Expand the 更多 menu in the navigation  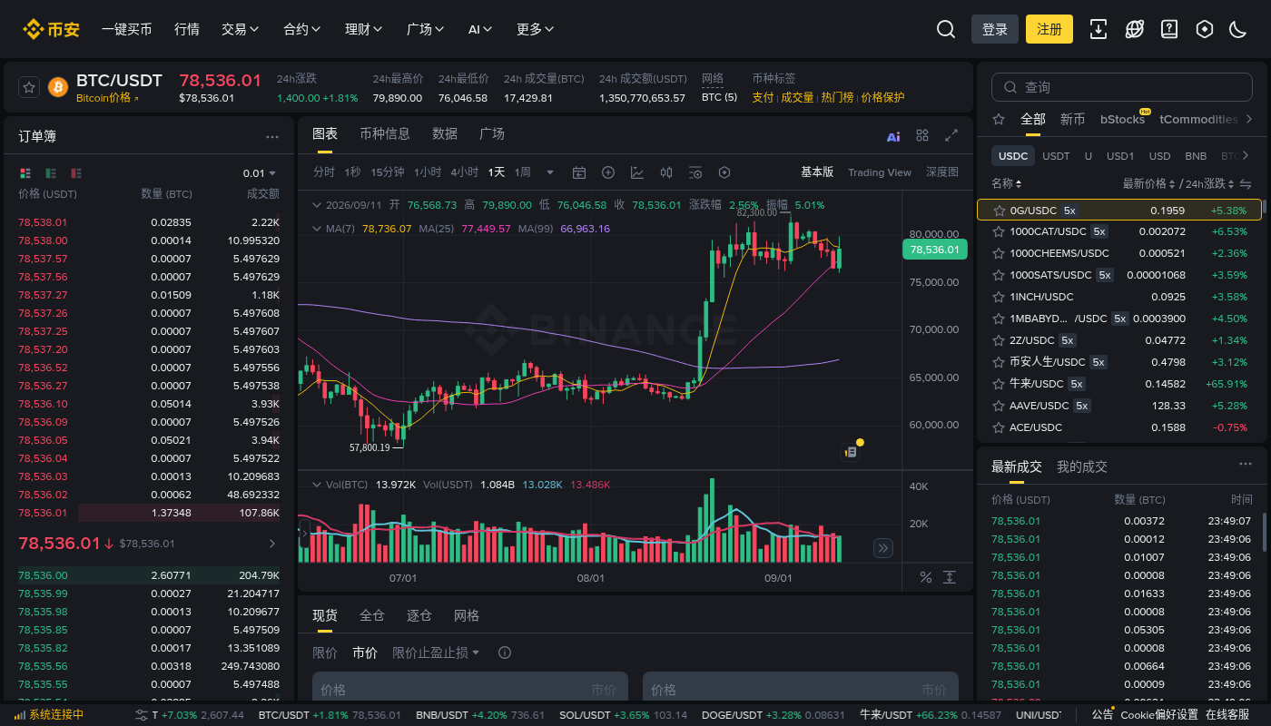click(536, 29)
